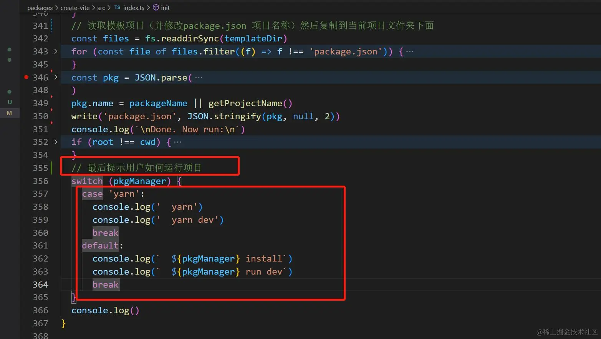Click the Chinese comment on line 341

(253, 26)
